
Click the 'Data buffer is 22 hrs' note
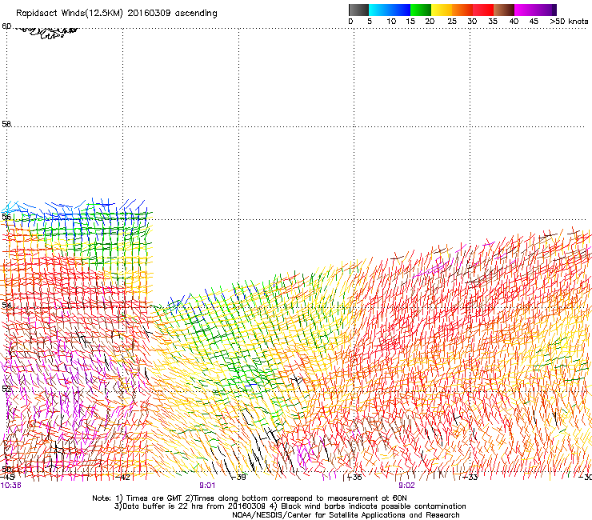(290, 506)
